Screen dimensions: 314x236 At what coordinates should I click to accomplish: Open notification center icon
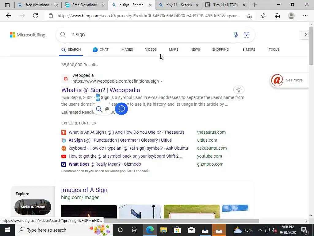pos(304,230)
